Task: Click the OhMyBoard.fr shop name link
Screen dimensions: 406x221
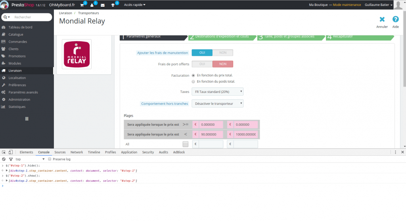Action: pos(62,5)
